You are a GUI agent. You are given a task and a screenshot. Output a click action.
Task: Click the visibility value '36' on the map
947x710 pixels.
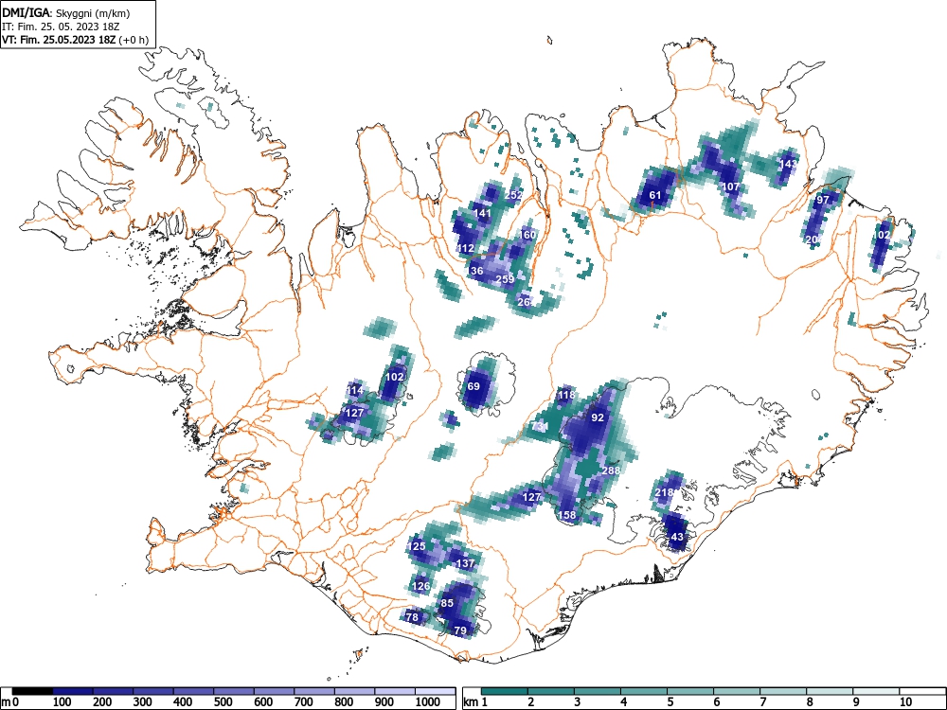coord(477,271)
